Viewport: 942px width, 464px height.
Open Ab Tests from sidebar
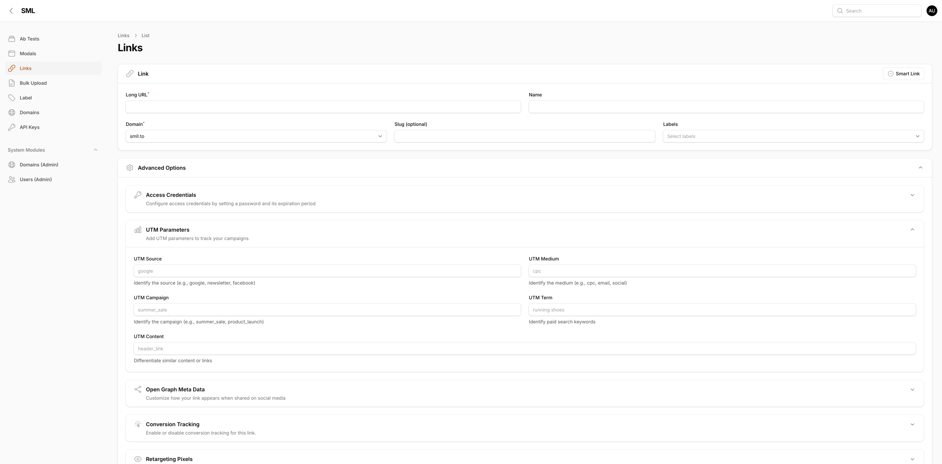(x=29, y=39)
